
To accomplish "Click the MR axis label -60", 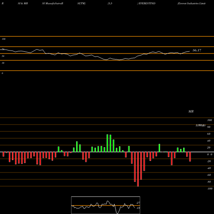I will point(209,175).
